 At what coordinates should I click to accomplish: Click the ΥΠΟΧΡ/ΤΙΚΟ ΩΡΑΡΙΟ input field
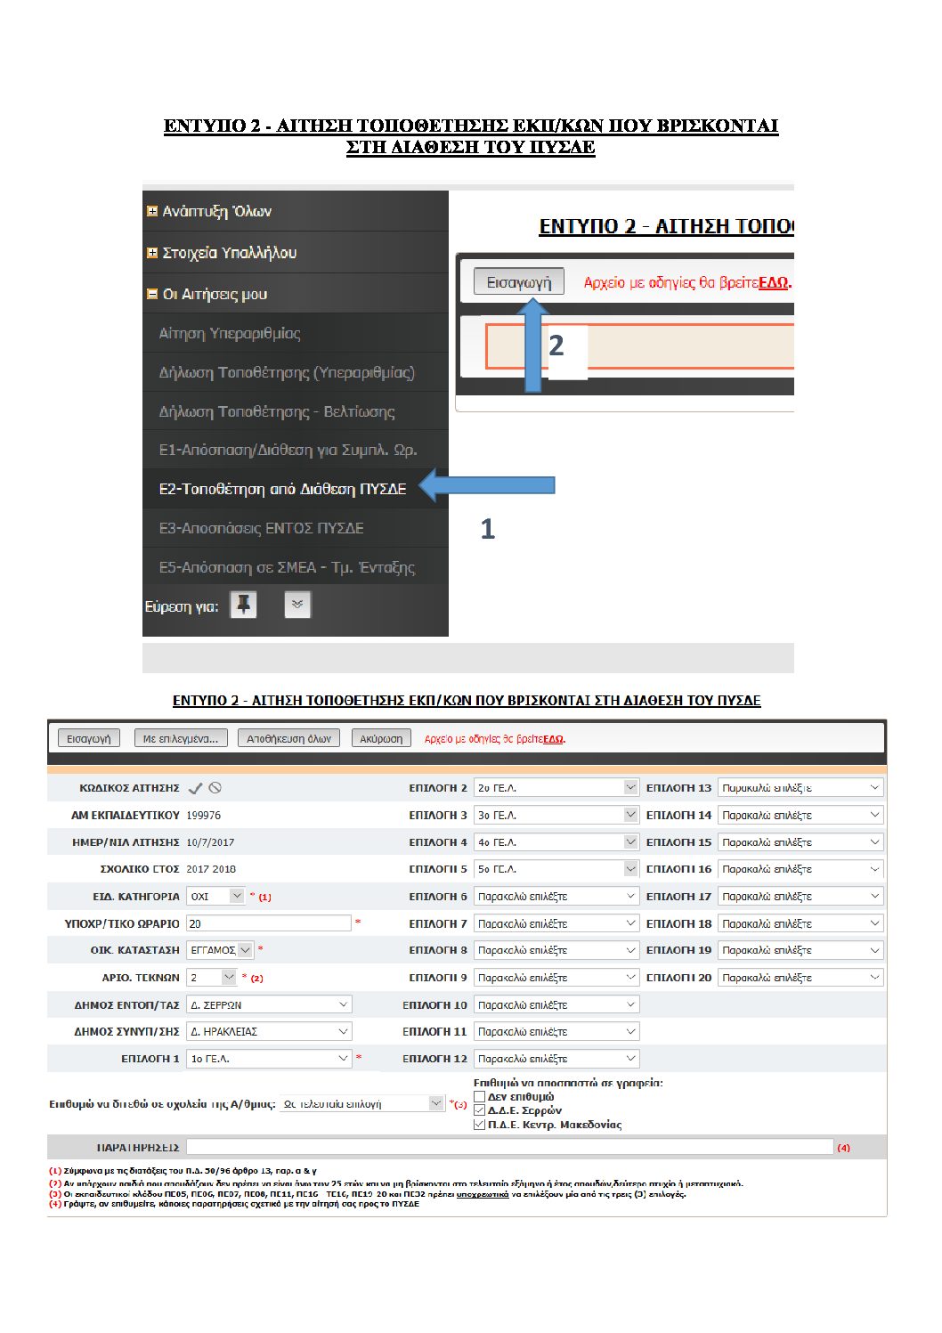pos(269,923)
